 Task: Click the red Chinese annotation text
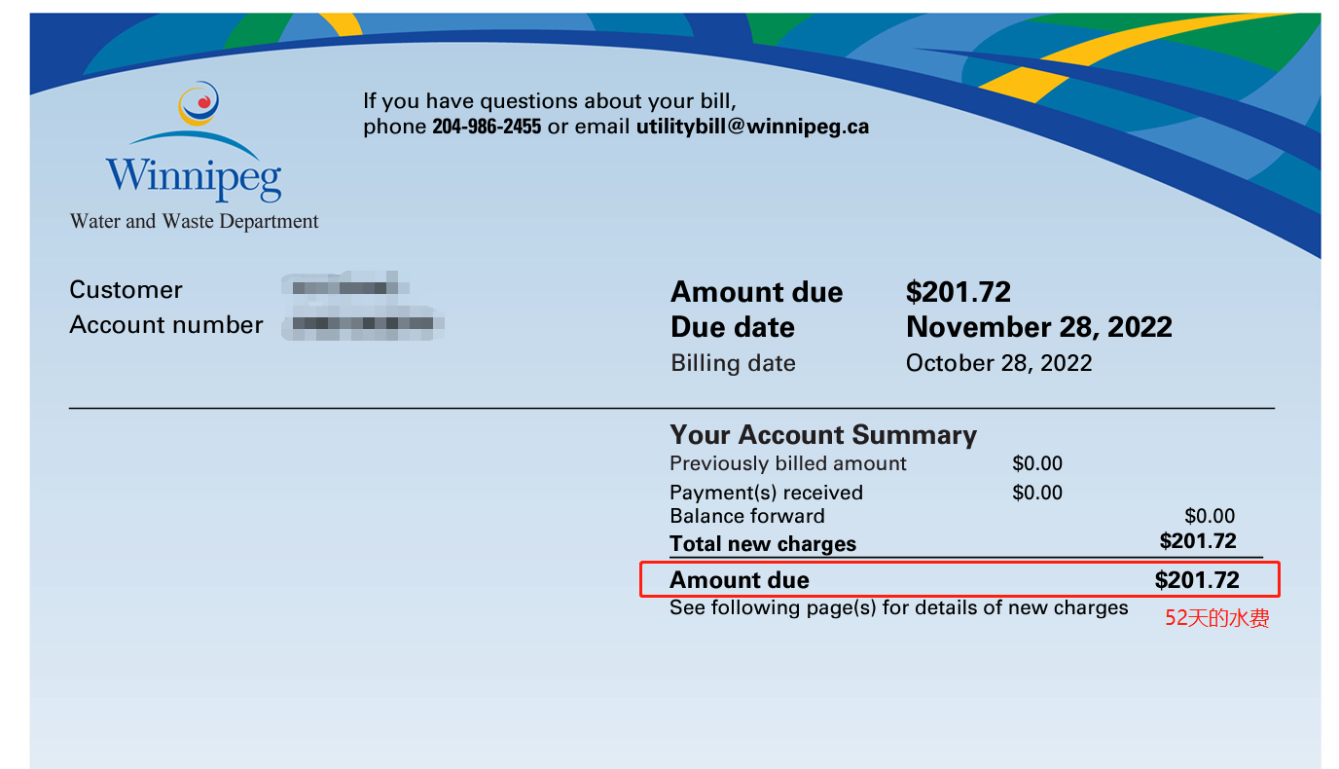pos(1217,618)
